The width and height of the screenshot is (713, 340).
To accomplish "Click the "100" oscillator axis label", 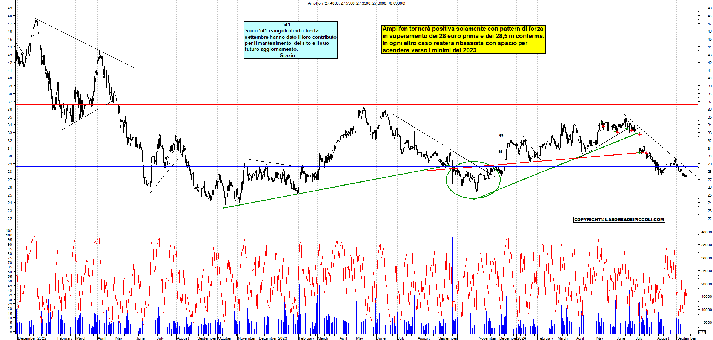I will point(9,235).
